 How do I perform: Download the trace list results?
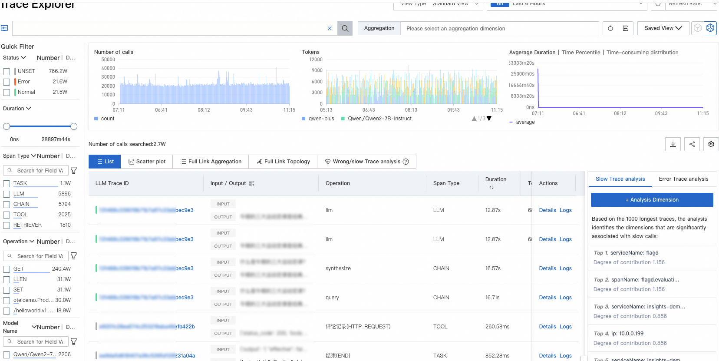tap(673, 144)
